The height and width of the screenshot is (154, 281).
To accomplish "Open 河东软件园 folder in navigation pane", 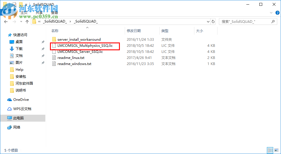I will point(24,84).
